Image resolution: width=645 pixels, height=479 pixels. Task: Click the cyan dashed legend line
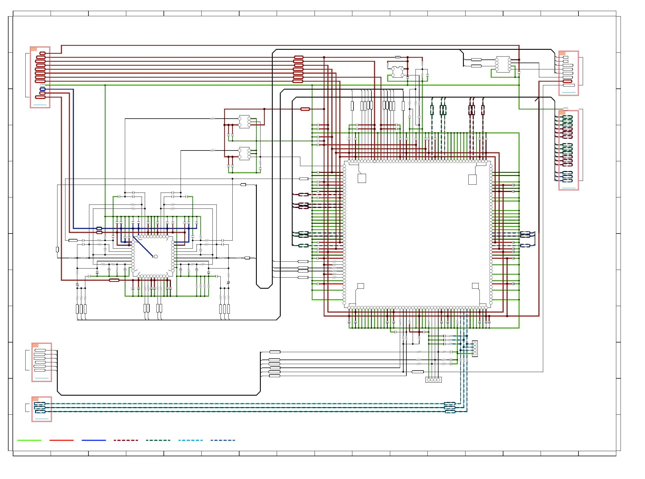pyautogui.click(x=191, y=440)
